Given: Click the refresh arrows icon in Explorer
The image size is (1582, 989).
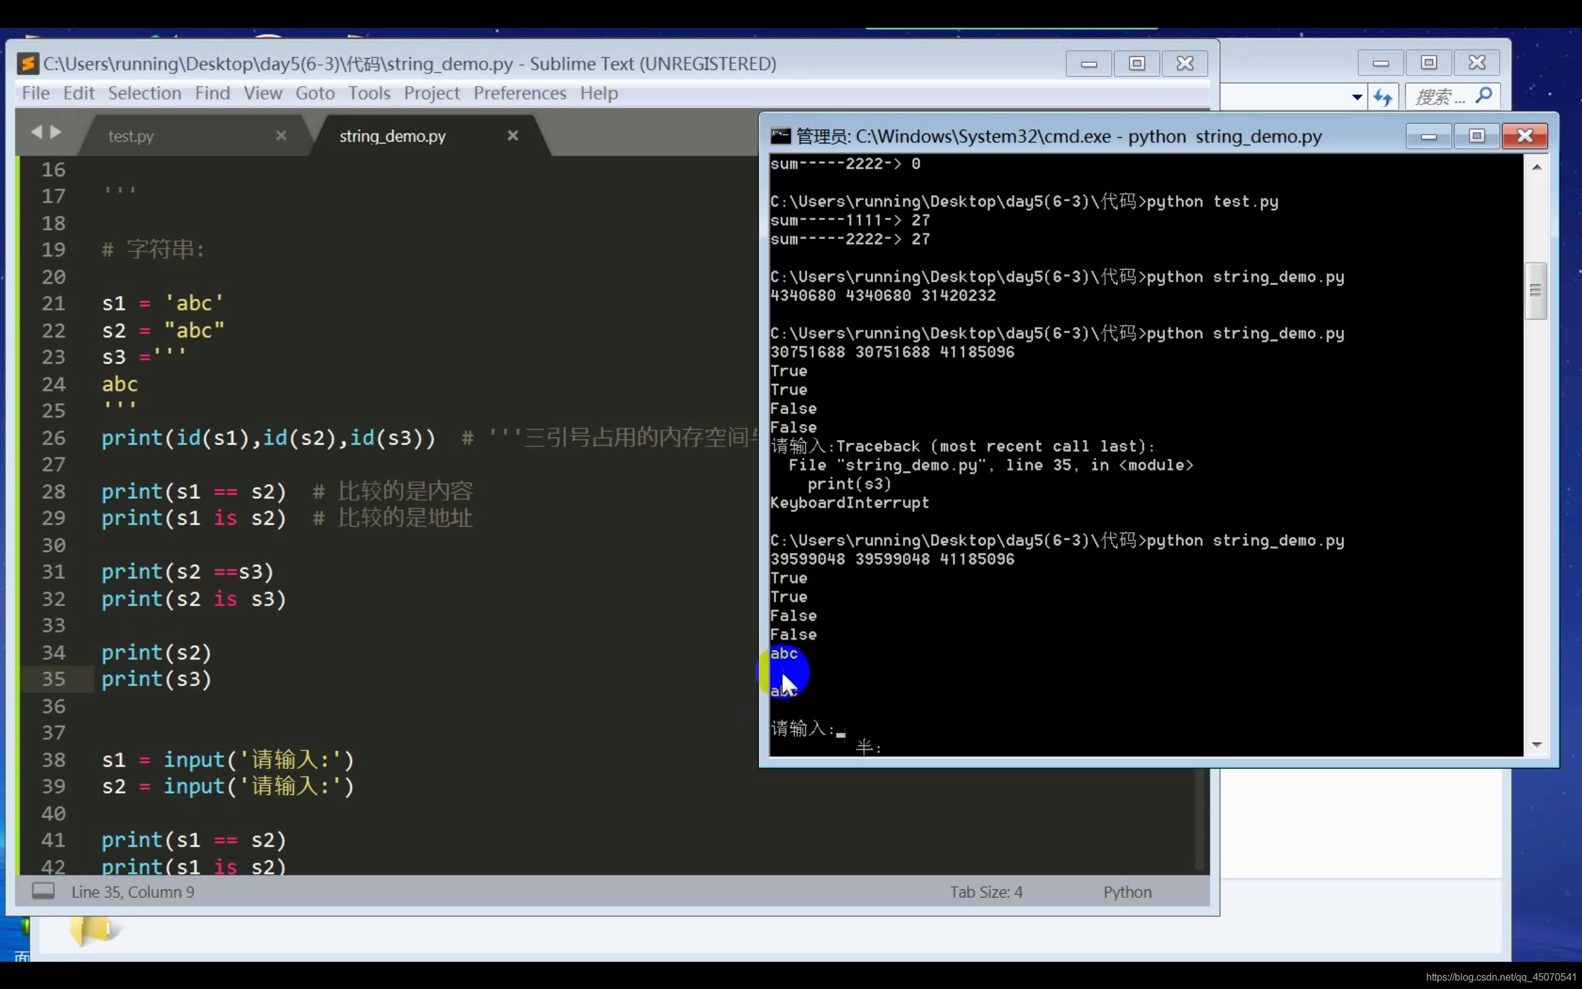Looking at the screenshot, I should [1382, 98].
